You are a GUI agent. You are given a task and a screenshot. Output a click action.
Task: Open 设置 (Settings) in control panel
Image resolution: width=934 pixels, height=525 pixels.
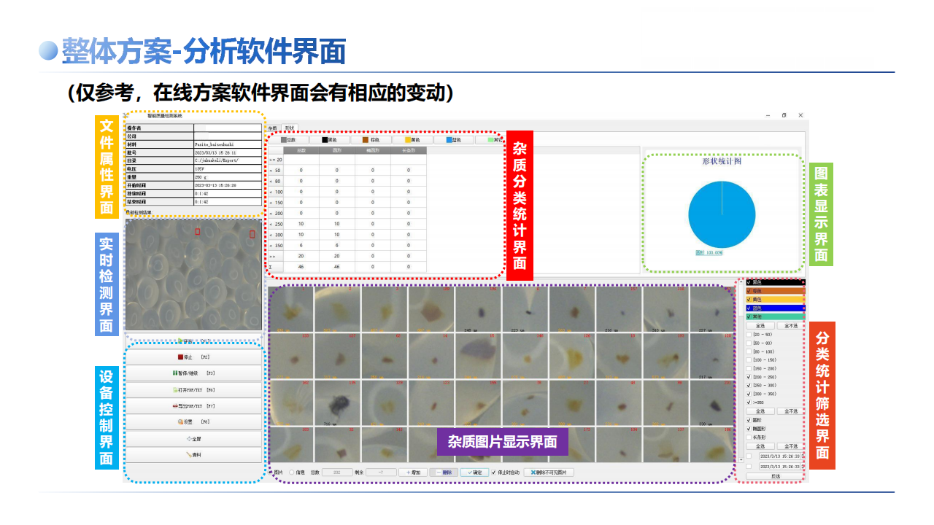pos(193,422)
